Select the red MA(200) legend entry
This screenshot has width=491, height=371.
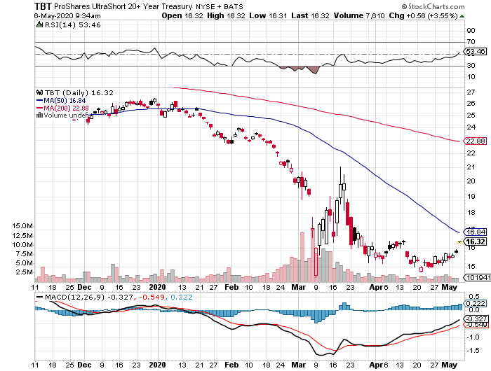(65, 108)
